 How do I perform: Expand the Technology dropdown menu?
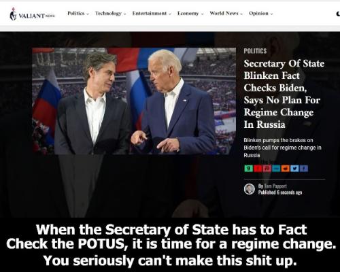click(x=110, y=14)
